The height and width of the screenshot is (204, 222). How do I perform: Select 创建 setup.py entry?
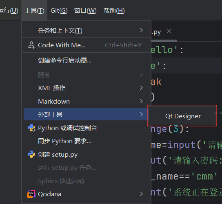pyautogui.click(x=86, y=154)
